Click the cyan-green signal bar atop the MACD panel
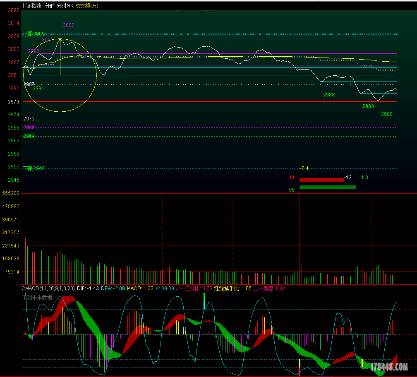Screen dimensions: 417x377 click(x=204, y=301)
